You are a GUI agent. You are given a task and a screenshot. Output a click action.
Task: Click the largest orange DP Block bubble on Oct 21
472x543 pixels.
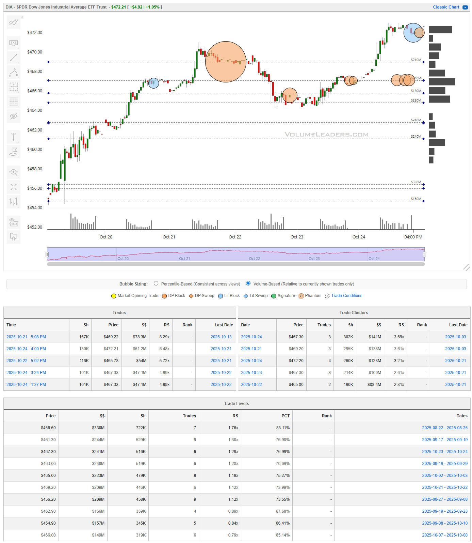226,62
